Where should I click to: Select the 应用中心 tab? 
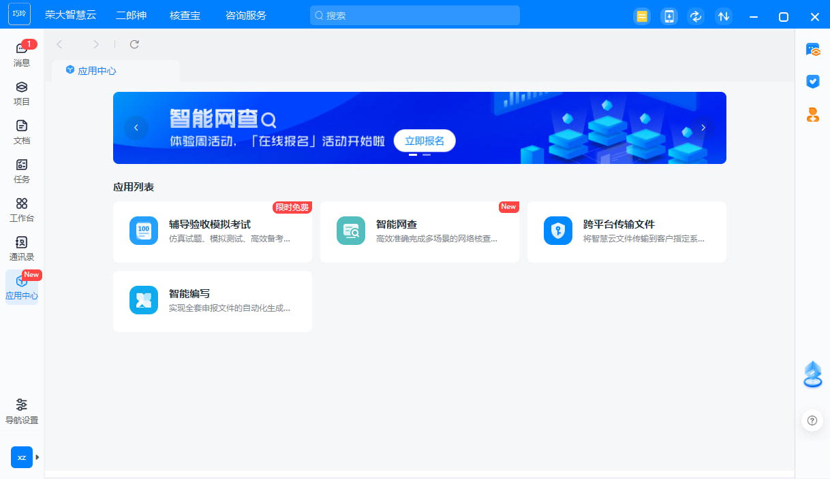[95, 71]
